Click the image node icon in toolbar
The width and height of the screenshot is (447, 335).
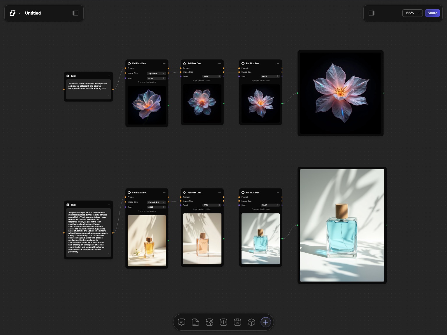pyautogui.click(x=210, y=322)
